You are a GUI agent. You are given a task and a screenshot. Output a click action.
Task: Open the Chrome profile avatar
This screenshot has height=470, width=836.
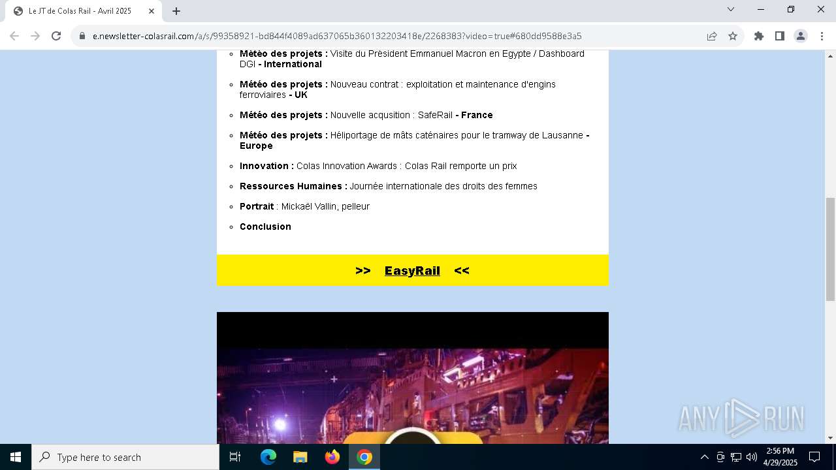[801, 36]
